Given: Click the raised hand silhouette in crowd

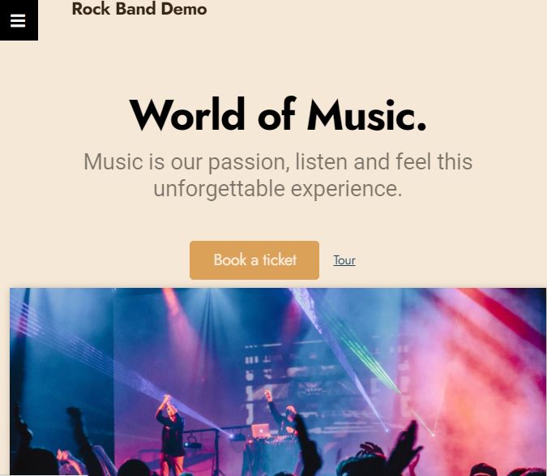Looking at the screenshot, I should click(407, 444).
